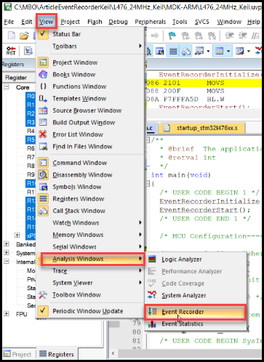Image resolution: width=264 pixels, height=362 pixels.
Task: Expand the Serial Windows submenu
Action: point(89,246)
